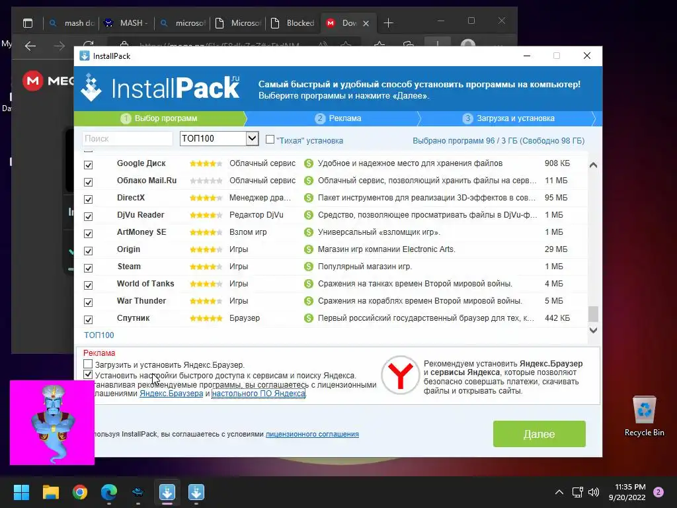Viewport: 677px width, 508px height.
Task: Click the green info icon for Спутник
Action: coord(308,318)
